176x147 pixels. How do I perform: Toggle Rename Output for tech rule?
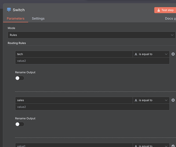(20, 78)
